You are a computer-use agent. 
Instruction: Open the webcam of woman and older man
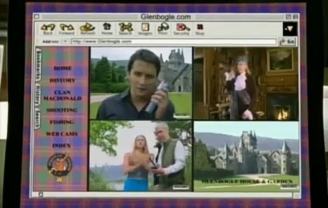pos(141,156)
